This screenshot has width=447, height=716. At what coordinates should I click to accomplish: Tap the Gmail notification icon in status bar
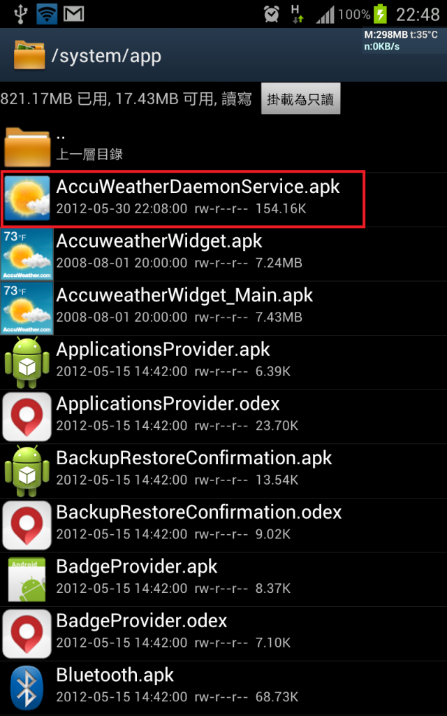(73, 14)
